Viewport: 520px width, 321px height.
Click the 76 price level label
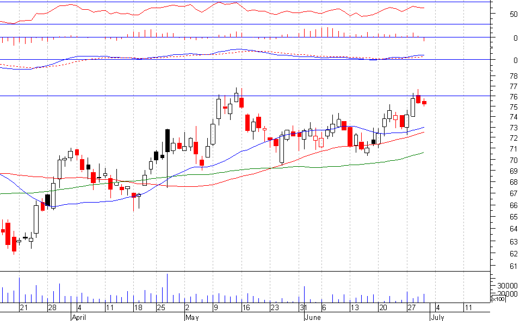tap(513, 97)
